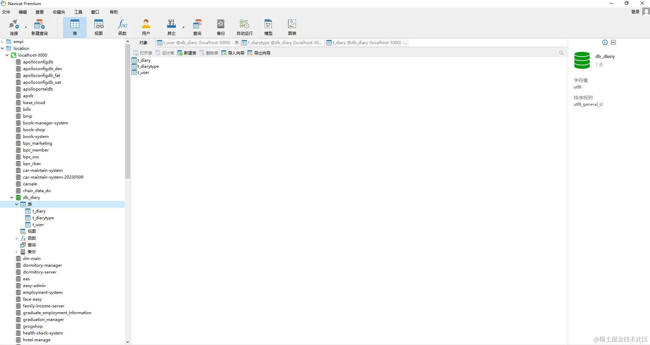This screenshot has width=650, height=345.
Task: Select the Table (表) toolbar icon
Action: click(75, 27)
